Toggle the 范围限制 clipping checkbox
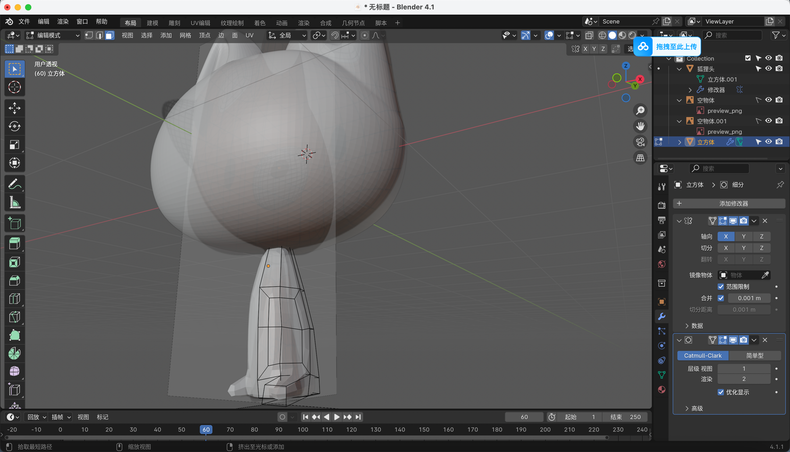This screenshot has height=452, width=790. pyautogui.click(x=721, y=287)
